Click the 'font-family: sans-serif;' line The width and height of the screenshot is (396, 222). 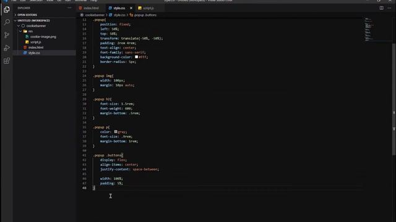coord(123,52)
